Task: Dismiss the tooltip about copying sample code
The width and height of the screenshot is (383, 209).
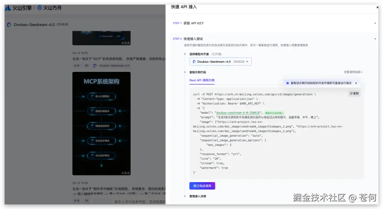Action: tap(356, 83)
